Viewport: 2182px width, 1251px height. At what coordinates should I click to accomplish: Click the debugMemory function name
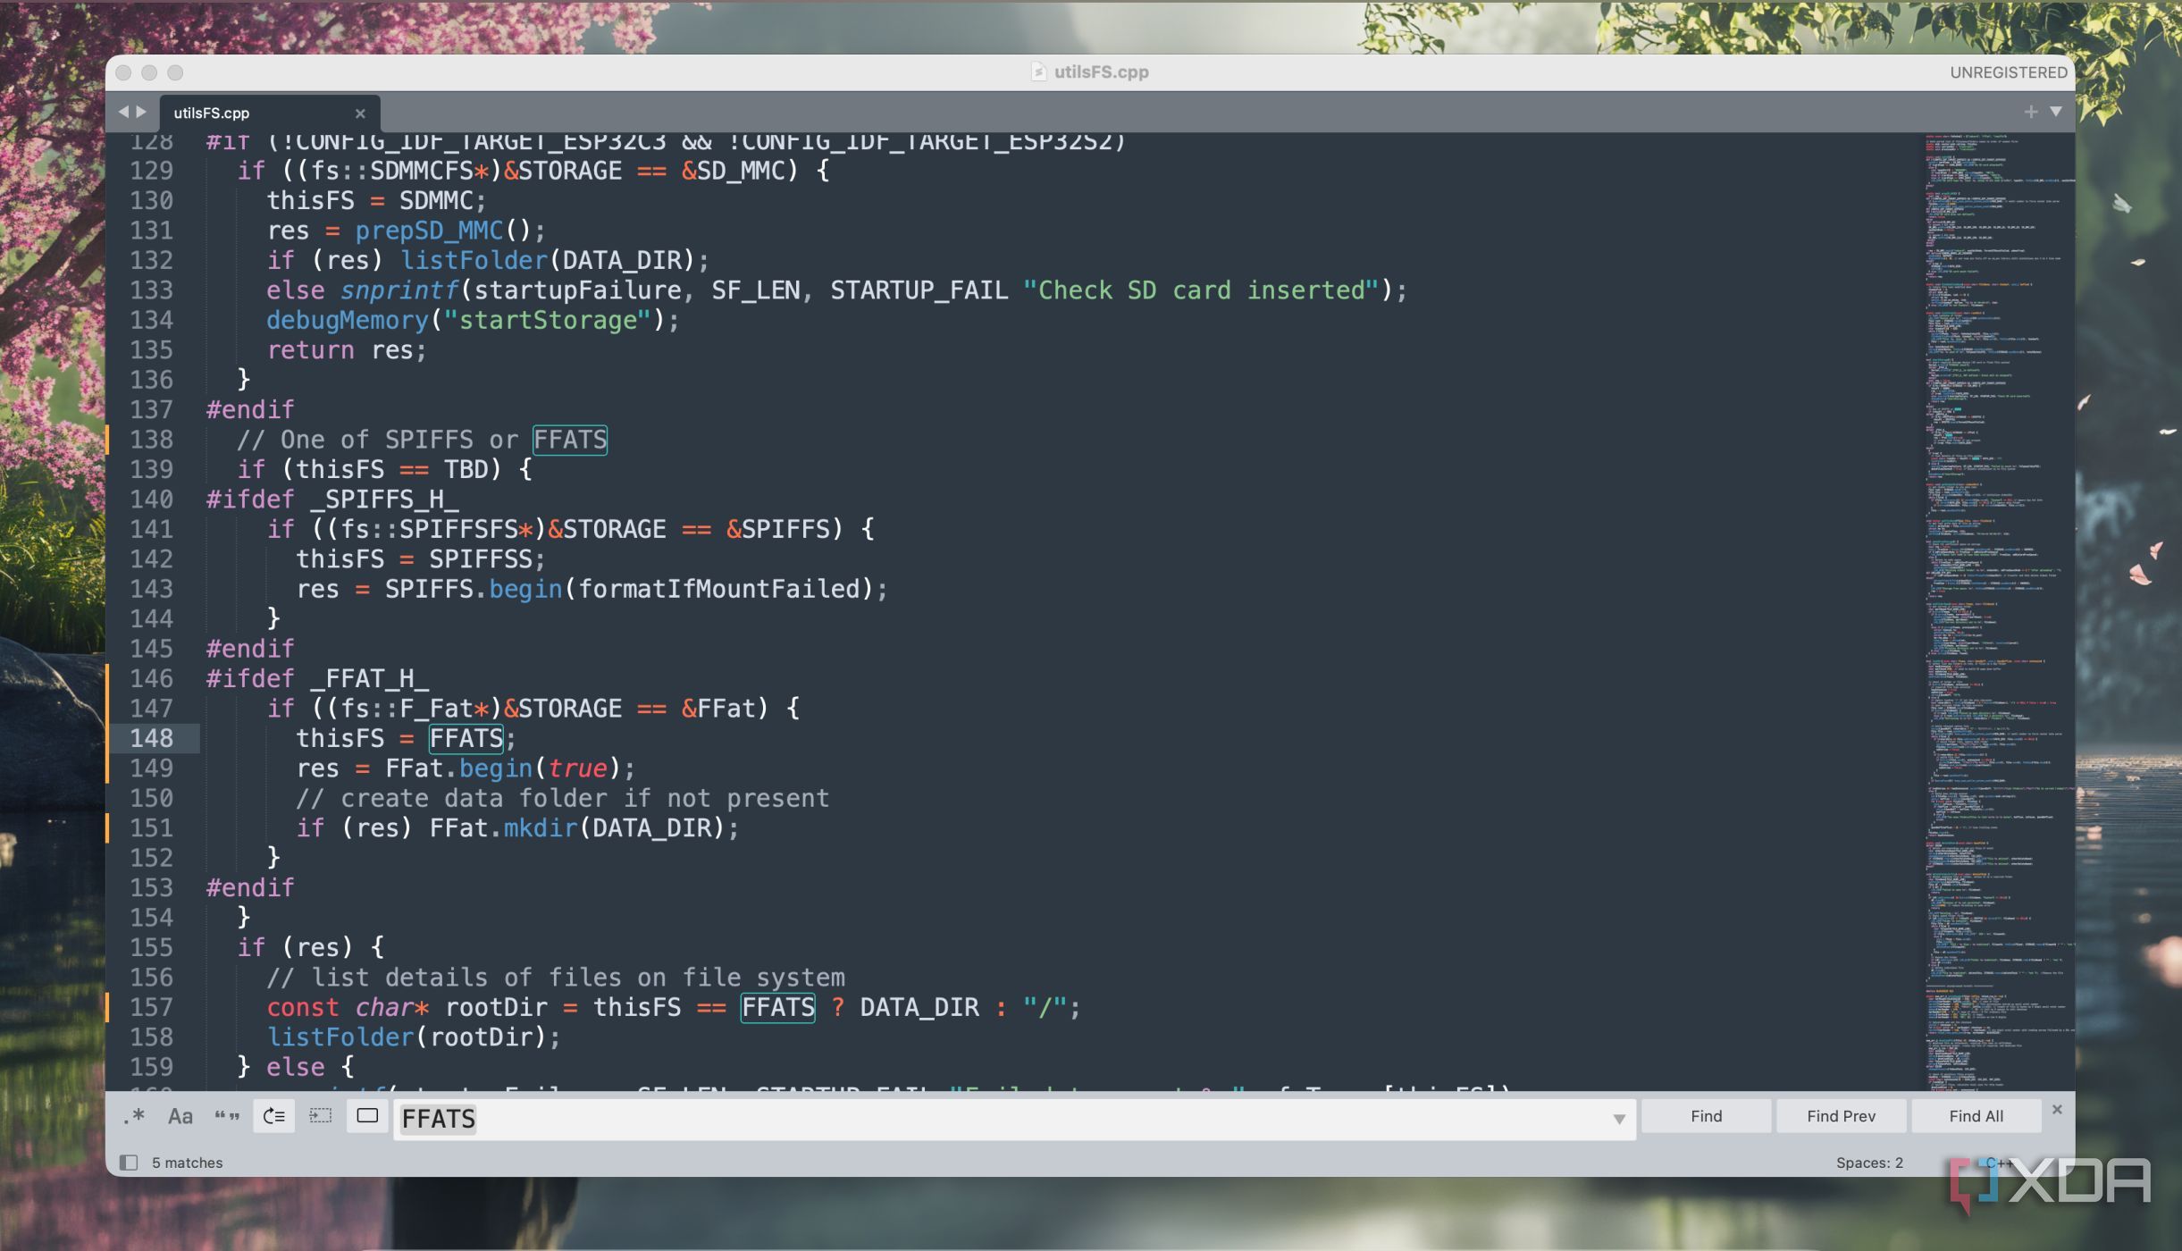click(348, 320)
